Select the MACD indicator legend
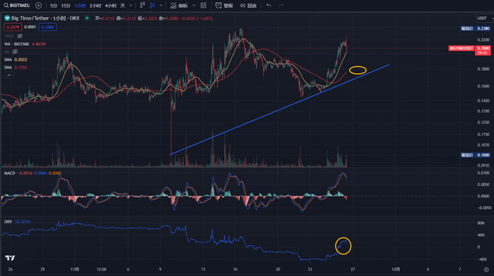 pos(33,173)
